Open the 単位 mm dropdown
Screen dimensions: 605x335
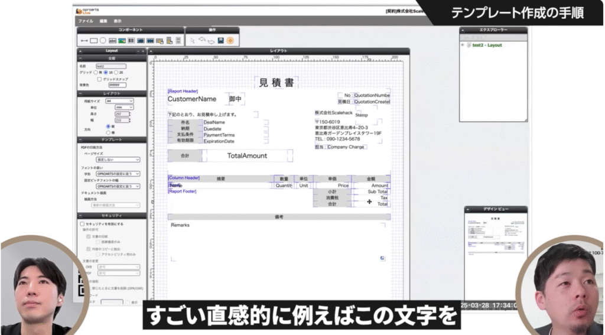pos(124,108)
